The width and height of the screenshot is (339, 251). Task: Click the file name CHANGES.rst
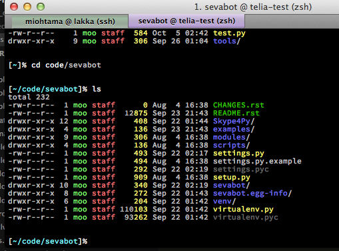[x=238, y=105]
